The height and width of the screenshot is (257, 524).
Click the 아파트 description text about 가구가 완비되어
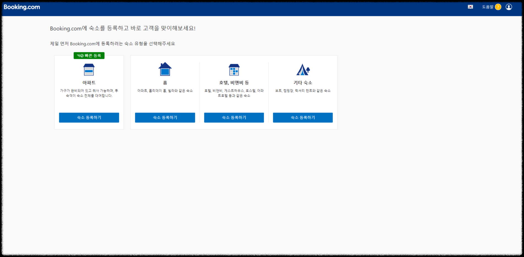point(89,93)
